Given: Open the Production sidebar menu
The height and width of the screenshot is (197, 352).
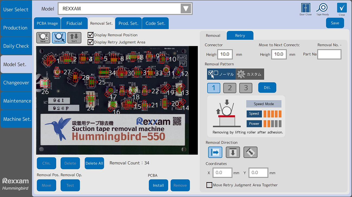Looking at the screenshot, I should coord(16,28).
